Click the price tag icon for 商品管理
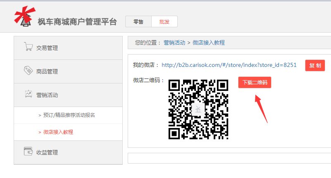331x178 pixels. coord(28,71)
